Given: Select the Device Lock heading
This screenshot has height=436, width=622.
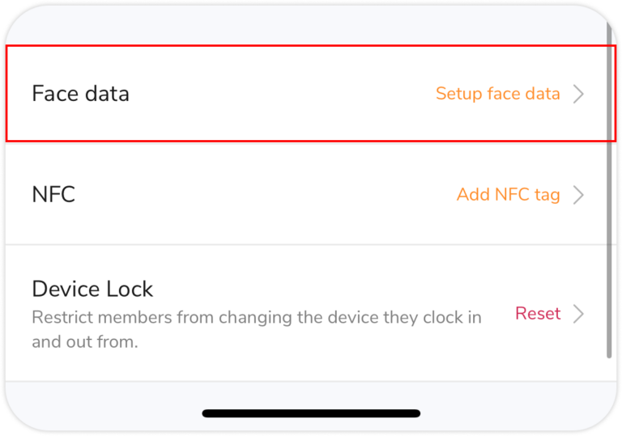Looking at the screenshot, I should point(92,289).
